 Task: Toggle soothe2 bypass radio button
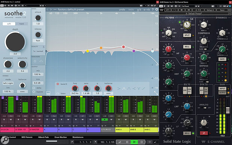click(x=34, y=92)
